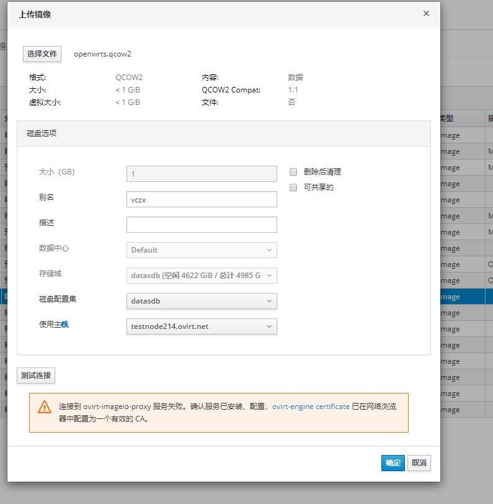Click the info icon beside 使用主机
The height and width of the screenshot is (504, 493).
(64, 325)
